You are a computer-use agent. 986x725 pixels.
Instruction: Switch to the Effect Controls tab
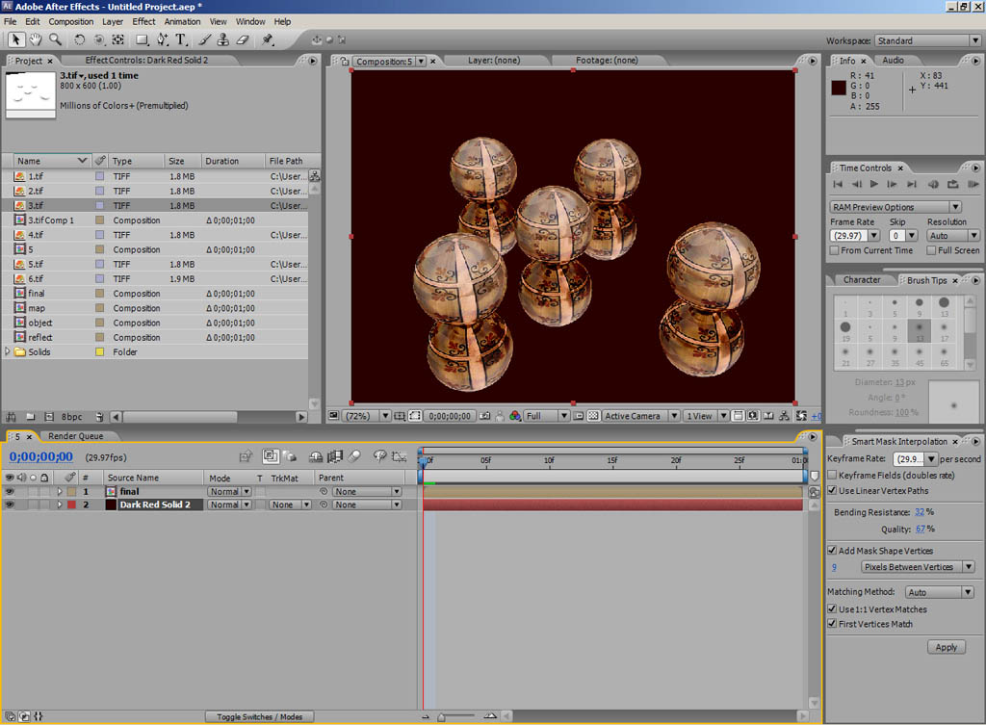(x=146, y=60)
